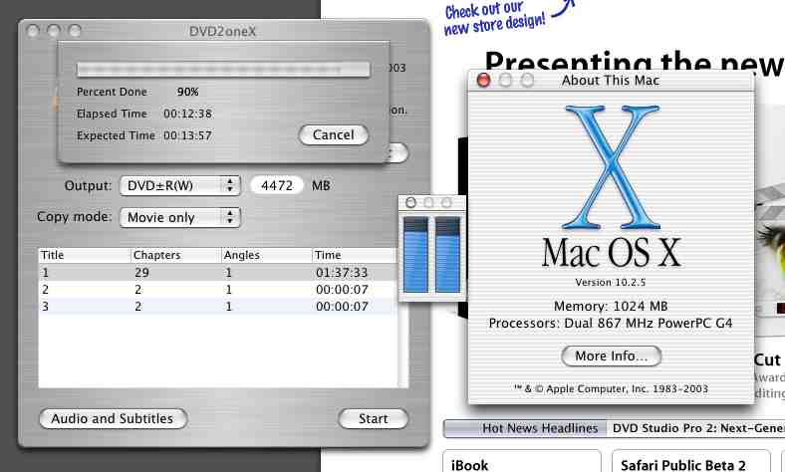Click the 4472 MB size field
Screen dimensions: 785x472
pos(276,185)
